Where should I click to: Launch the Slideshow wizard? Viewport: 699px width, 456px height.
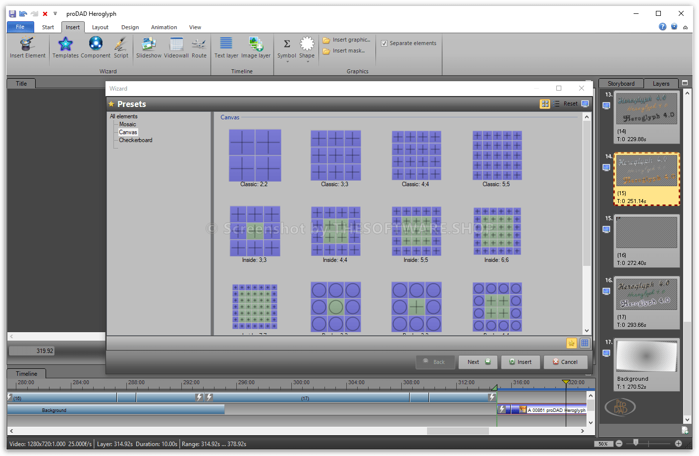(x=149, y=45)
